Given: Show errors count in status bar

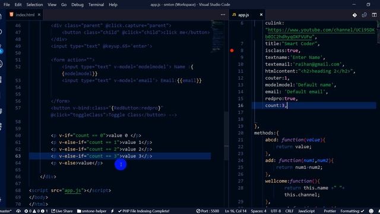Looking at the screenshot, I should [x=28, y=211].
